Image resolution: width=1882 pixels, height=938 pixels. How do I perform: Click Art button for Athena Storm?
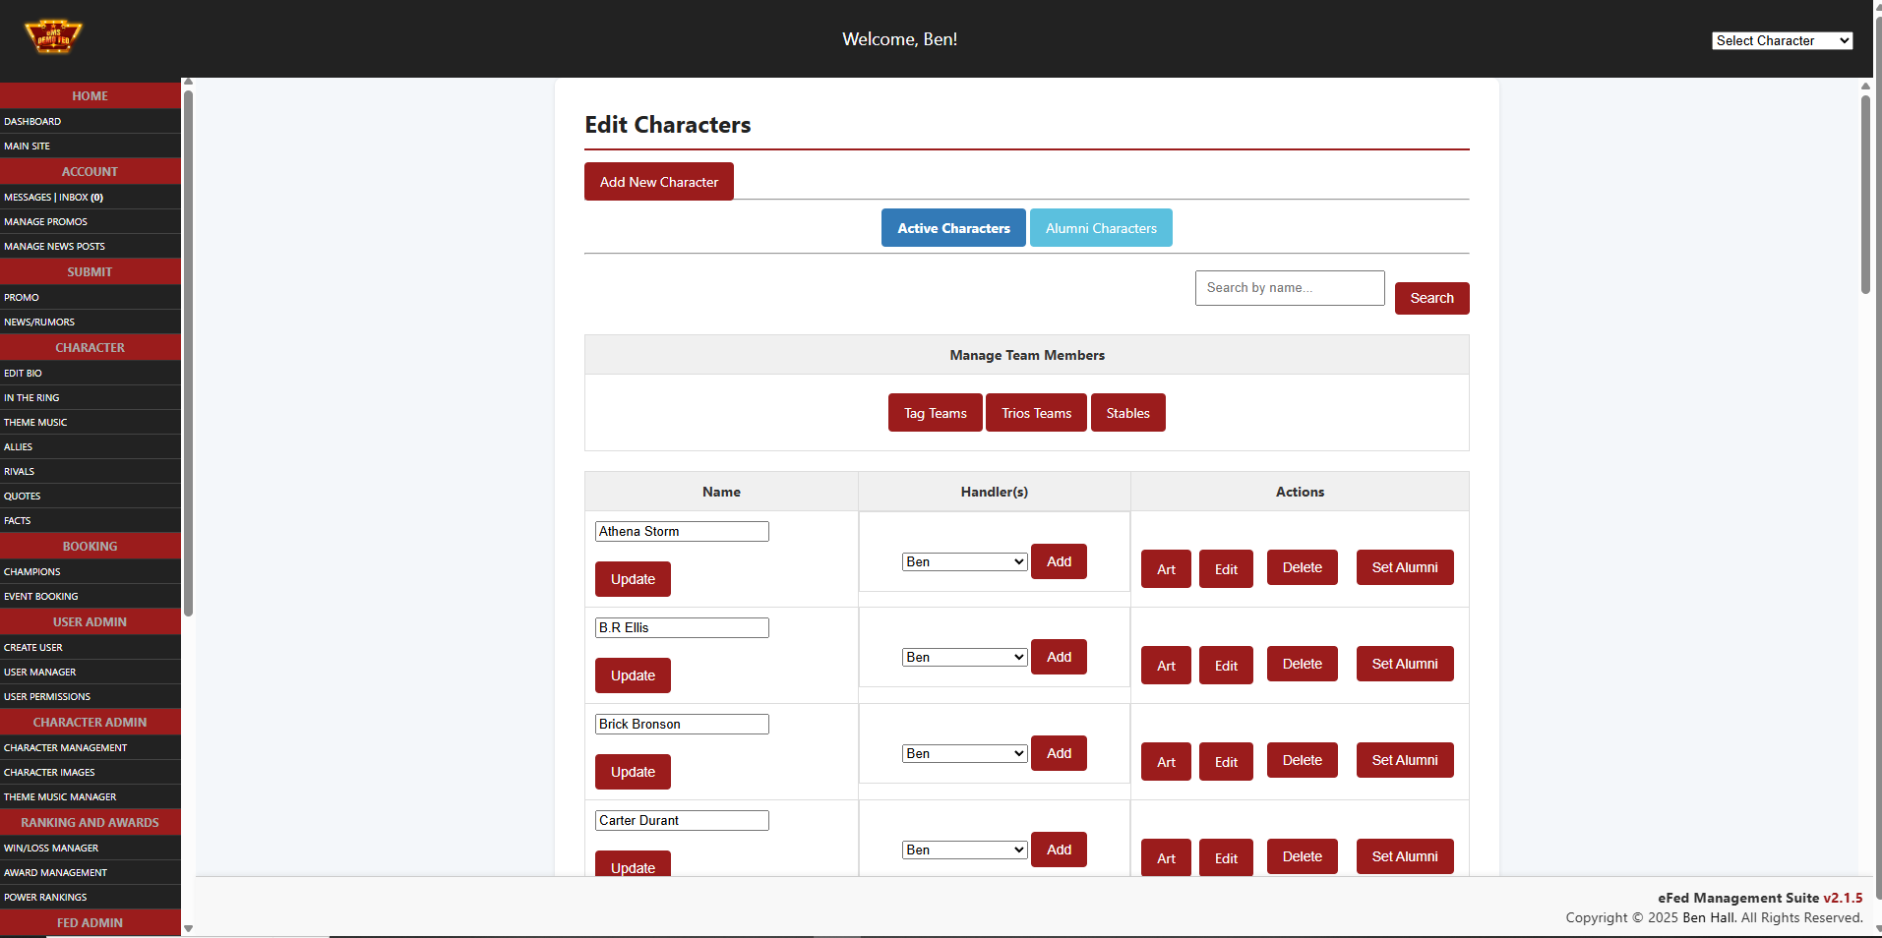coord(1165,569)
